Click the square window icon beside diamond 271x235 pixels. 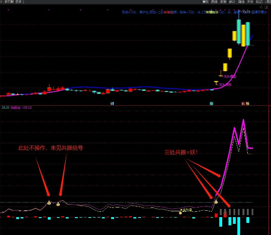(x=266, y=7)
